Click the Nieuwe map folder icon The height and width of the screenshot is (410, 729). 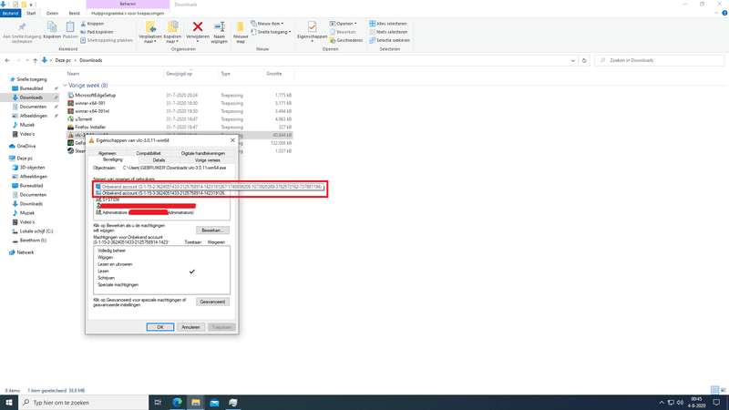pyautogui.click(x=241, y=27)
